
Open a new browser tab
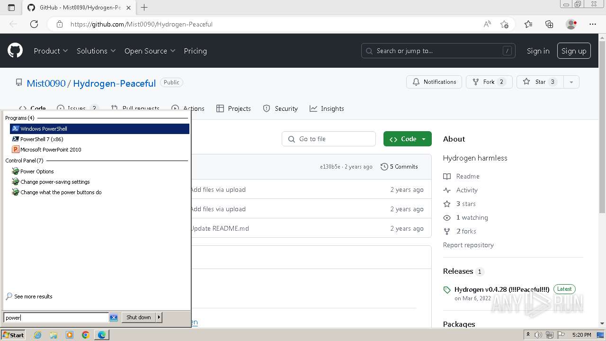tap(144, 7)
